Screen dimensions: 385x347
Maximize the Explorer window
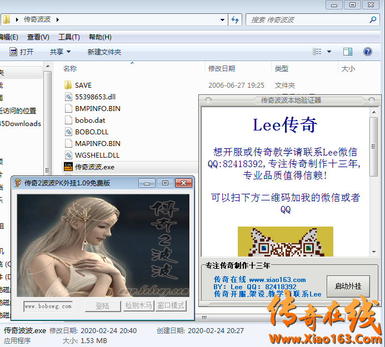point(352,5)
